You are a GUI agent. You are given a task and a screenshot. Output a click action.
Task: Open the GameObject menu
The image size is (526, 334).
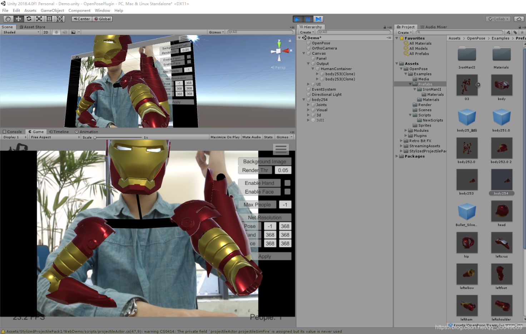pos(52,10)
